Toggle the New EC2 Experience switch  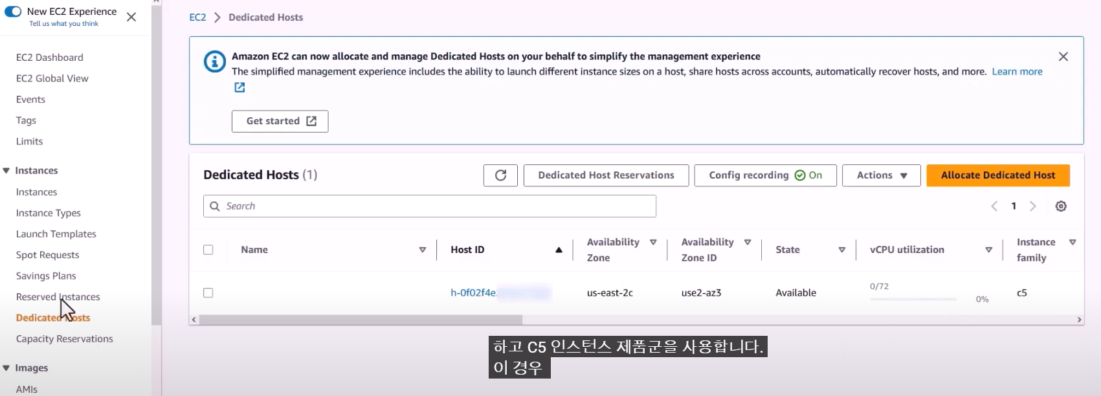[x=13, y=12]
